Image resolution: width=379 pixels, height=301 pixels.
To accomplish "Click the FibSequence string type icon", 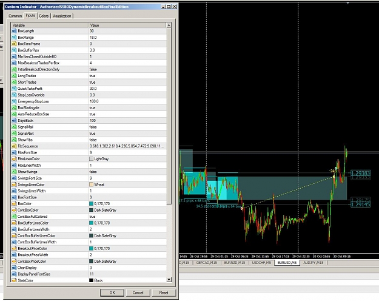I will point(14,146).
